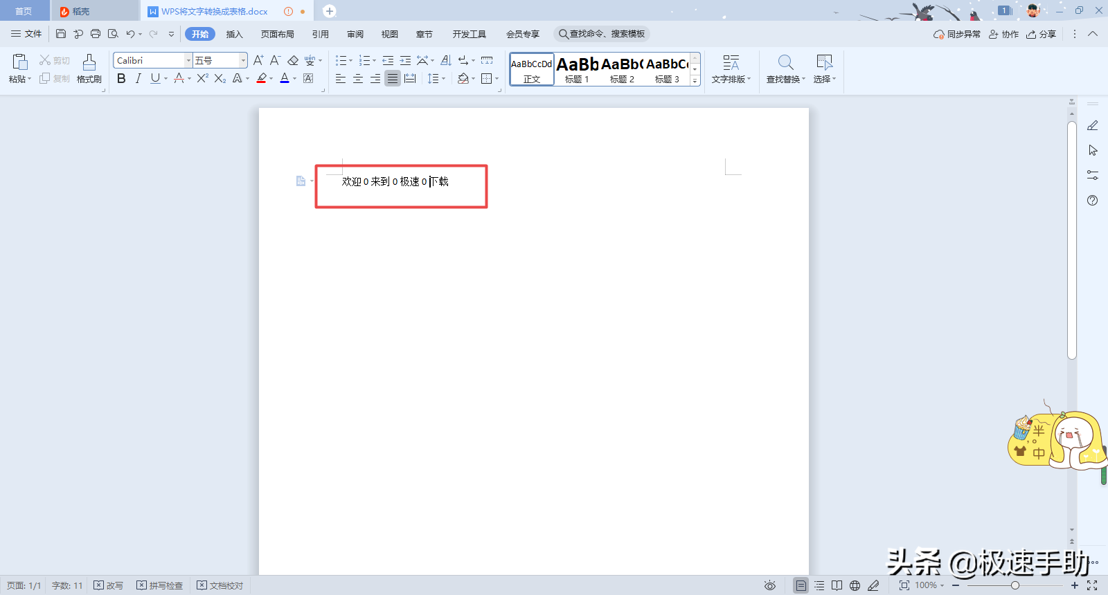This screenshot has height=595, width=1108.
Task: Toggle Bold formatting
Action: [121, 78]
